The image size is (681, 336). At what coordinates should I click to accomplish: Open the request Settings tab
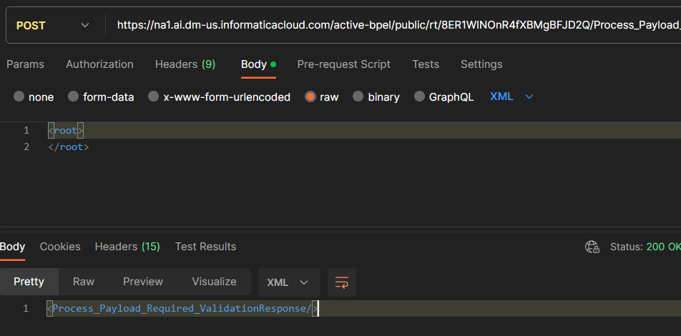[x=481, y=64]
